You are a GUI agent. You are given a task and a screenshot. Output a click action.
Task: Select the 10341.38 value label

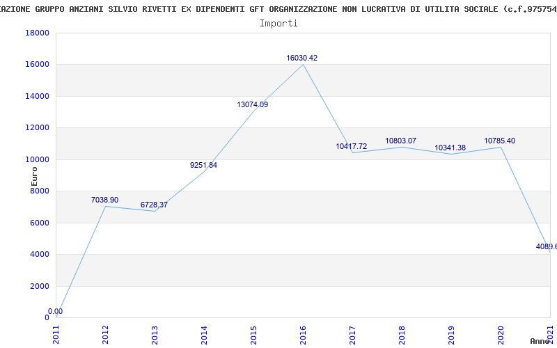click(x=450, y=148)
